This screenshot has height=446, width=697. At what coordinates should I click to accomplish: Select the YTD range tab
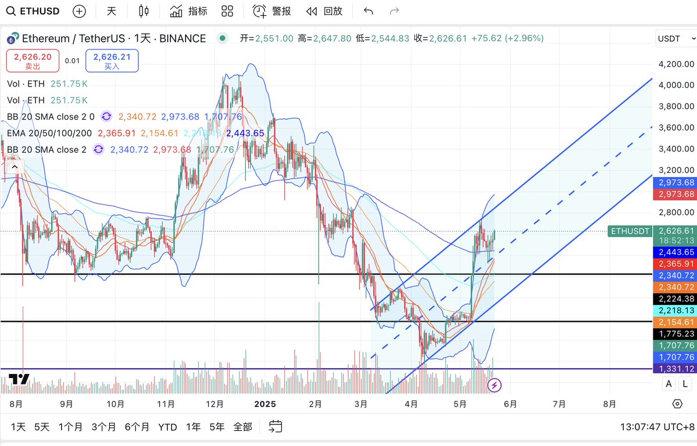click(x=167, y=427)
